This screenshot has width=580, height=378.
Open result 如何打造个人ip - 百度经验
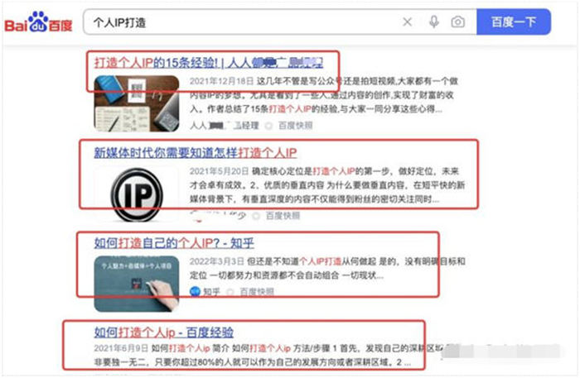click(163, 333)
